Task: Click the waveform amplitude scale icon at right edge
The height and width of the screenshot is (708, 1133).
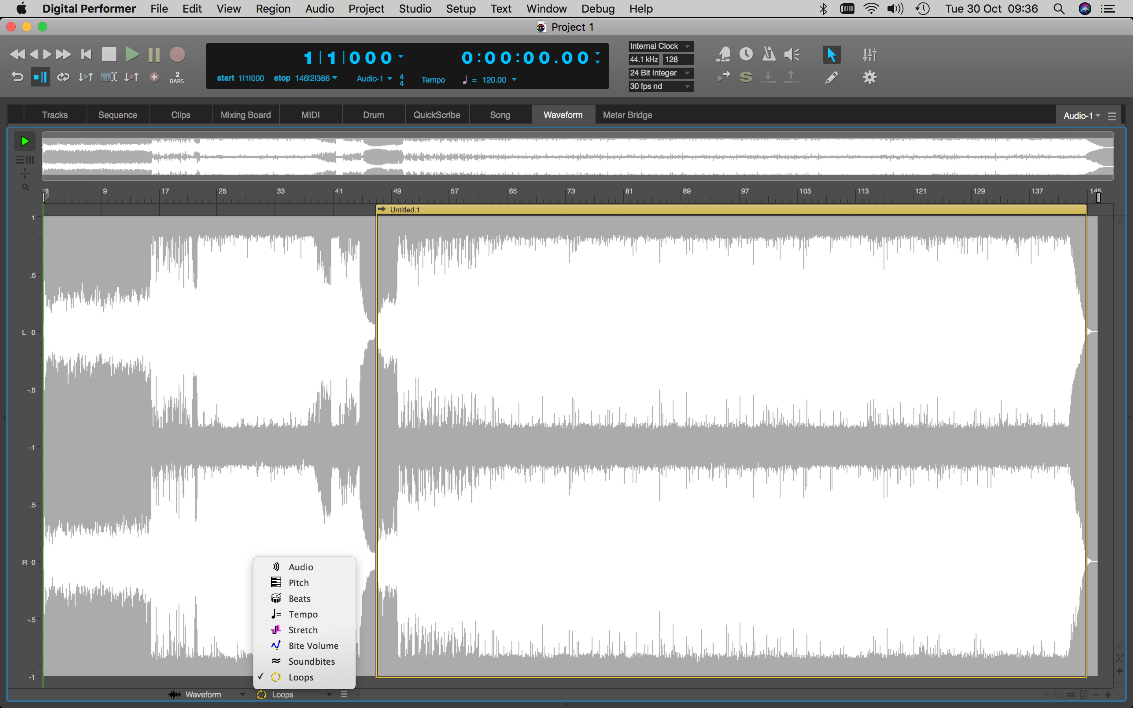Action: (1119, 659)
